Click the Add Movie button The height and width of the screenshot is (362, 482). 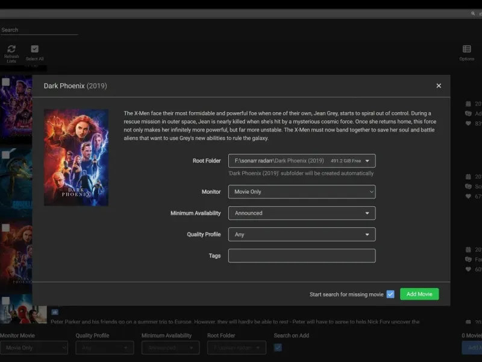pos(419,294)
